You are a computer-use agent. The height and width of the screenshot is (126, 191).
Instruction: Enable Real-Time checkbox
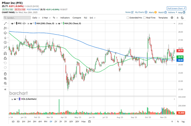coord(145,18)
